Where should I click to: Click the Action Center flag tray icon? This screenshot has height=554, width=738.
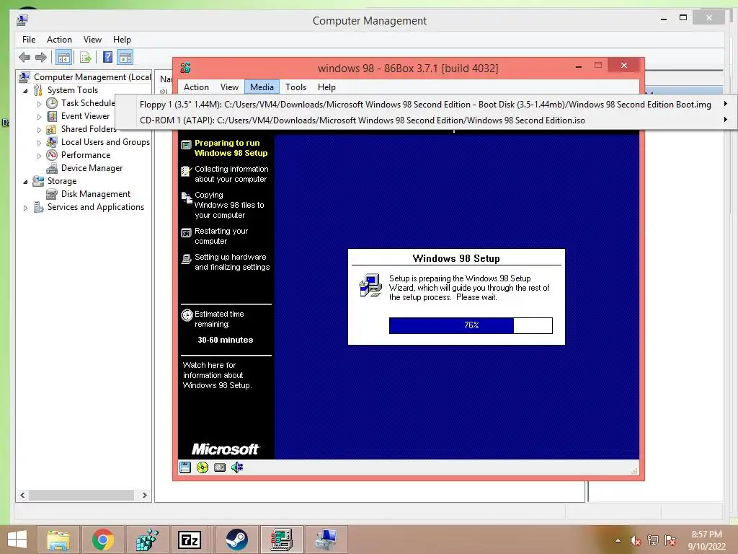click(x=670, y=540)
